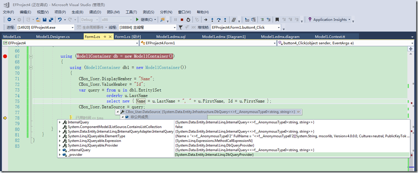This screenshot has height=173, width=418.
Task: Click the 生命周期事件 button
Action: (91, 27)
